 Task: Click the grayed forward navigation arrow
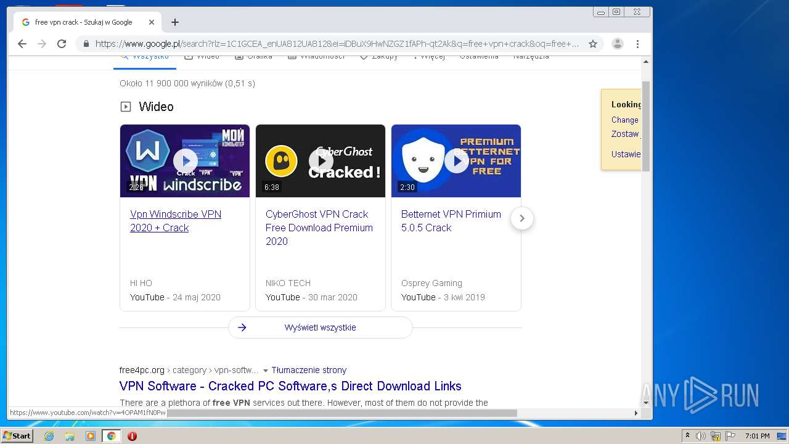coord(42,44)
